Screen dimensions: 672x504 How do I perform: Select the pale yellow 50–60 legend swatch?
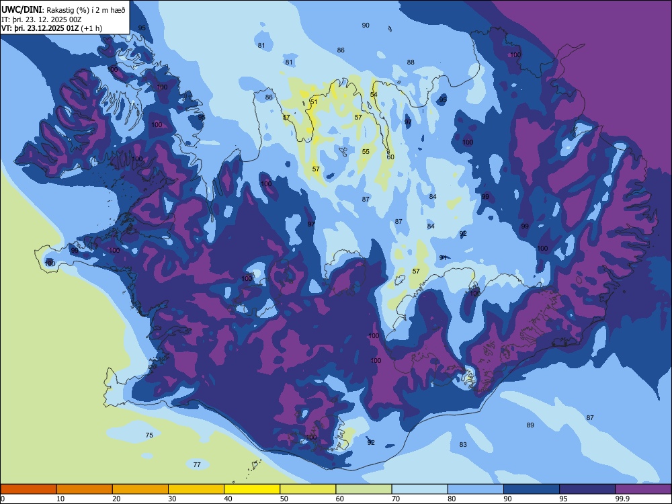pyautogui.click(x=308, y=489)
